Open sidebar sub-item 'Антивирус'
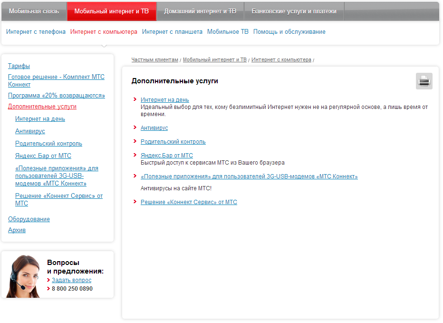The width and height of the screenshot is (443, 323). 30,131
